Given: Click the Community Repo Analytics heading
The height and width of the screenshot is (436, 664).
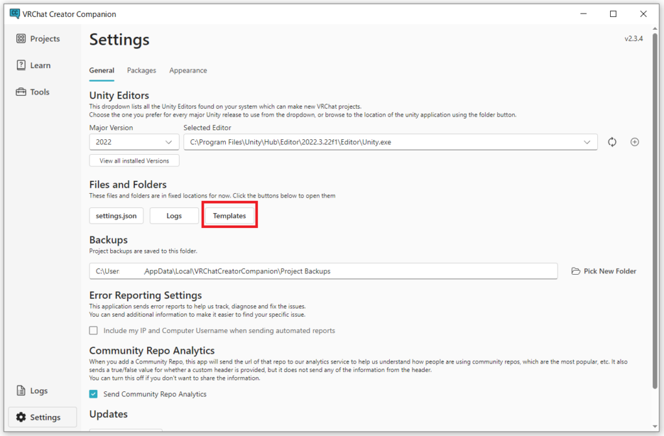Looking at the screenshot, I should (x=152, y=350).
